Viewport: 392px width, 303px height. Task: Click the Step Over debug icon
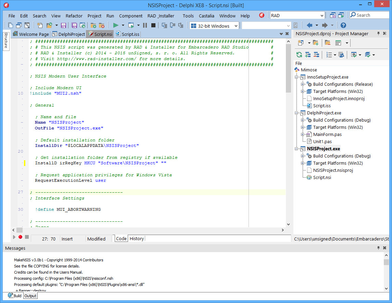click(173, 25)
